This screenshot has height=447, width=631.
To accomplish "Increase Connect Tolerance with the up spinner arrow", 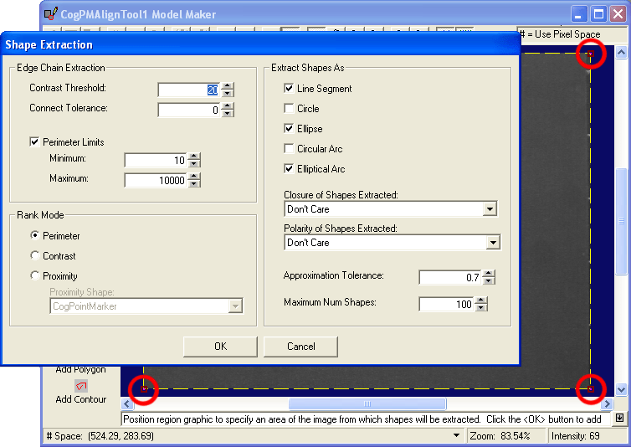I will tap(228, 106).
